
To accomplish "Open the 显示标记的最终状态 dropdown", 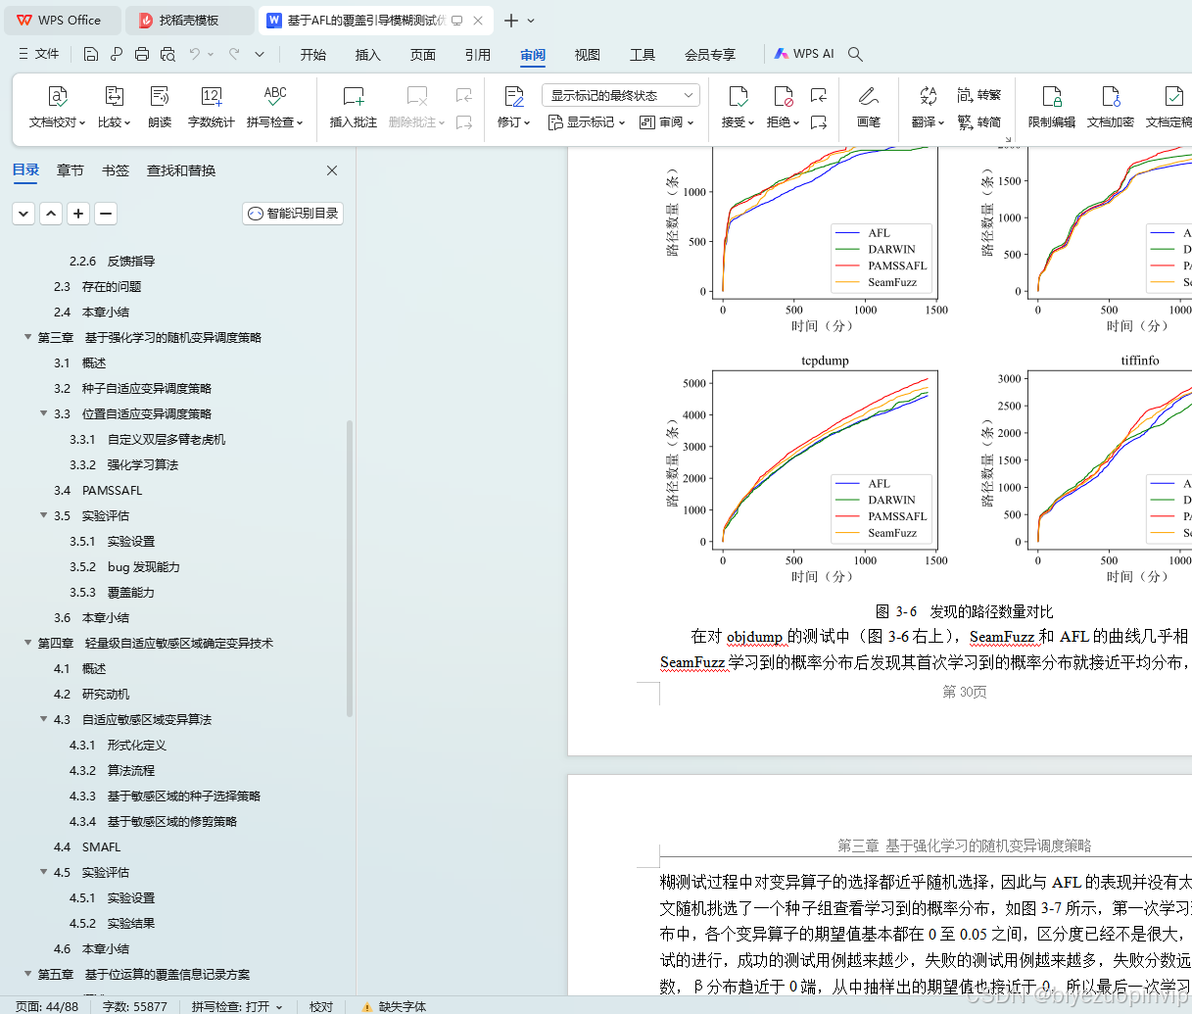I will pos(619,95).
